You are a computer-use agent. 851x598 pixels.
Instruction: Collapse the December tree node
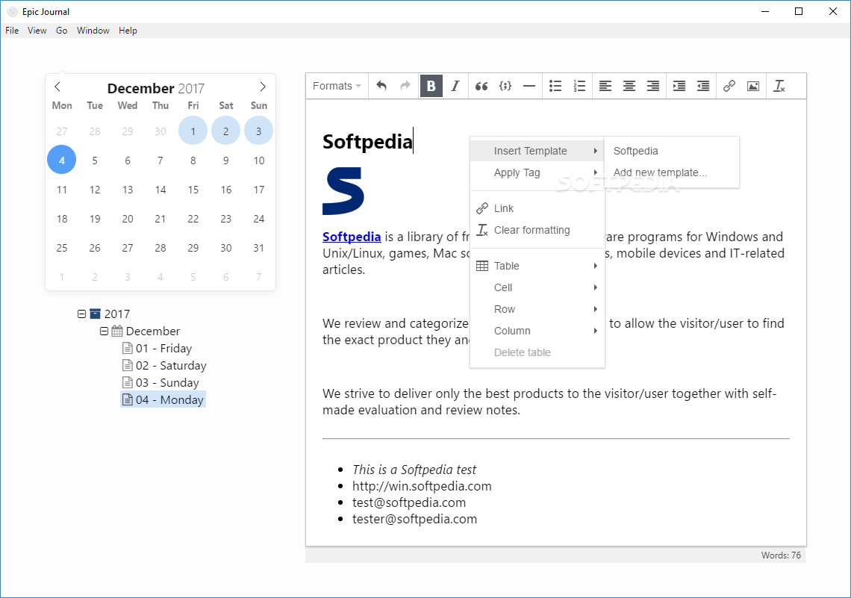(x=104, y=331)
